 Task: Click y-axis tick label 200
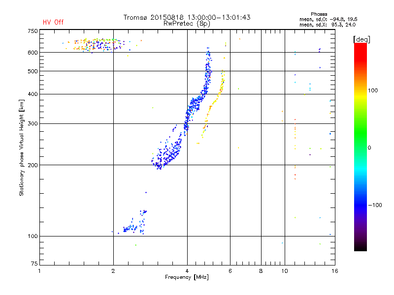pos(33,165)
